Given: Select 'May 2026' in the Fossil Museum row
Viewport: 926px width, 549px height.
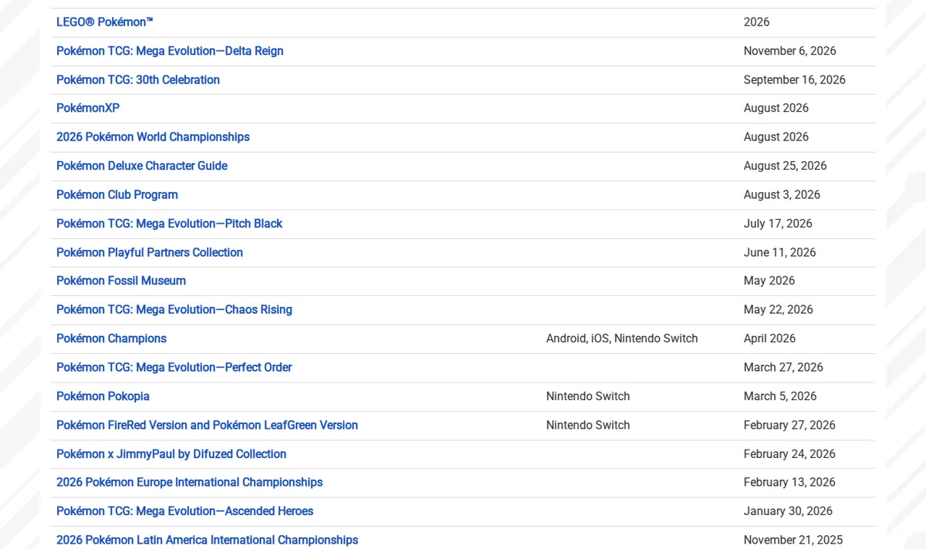Looking at the screenshot, I should click(769, 281).
